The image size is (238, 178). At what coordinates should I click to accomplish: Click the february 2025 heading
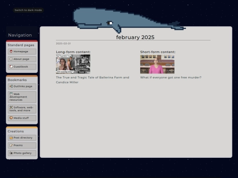pos(135,37)
